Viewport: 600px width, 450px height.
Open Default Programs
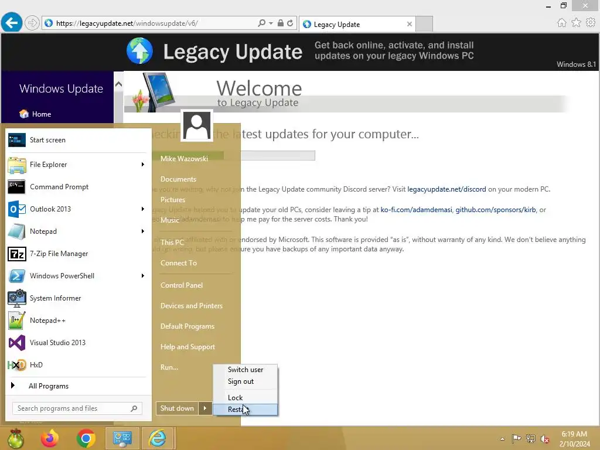187,326
